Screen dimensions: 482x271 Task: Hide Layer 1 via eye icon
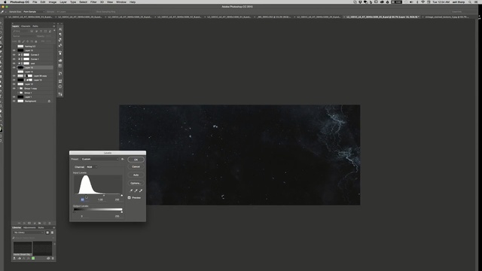click(x=14, y=97)
